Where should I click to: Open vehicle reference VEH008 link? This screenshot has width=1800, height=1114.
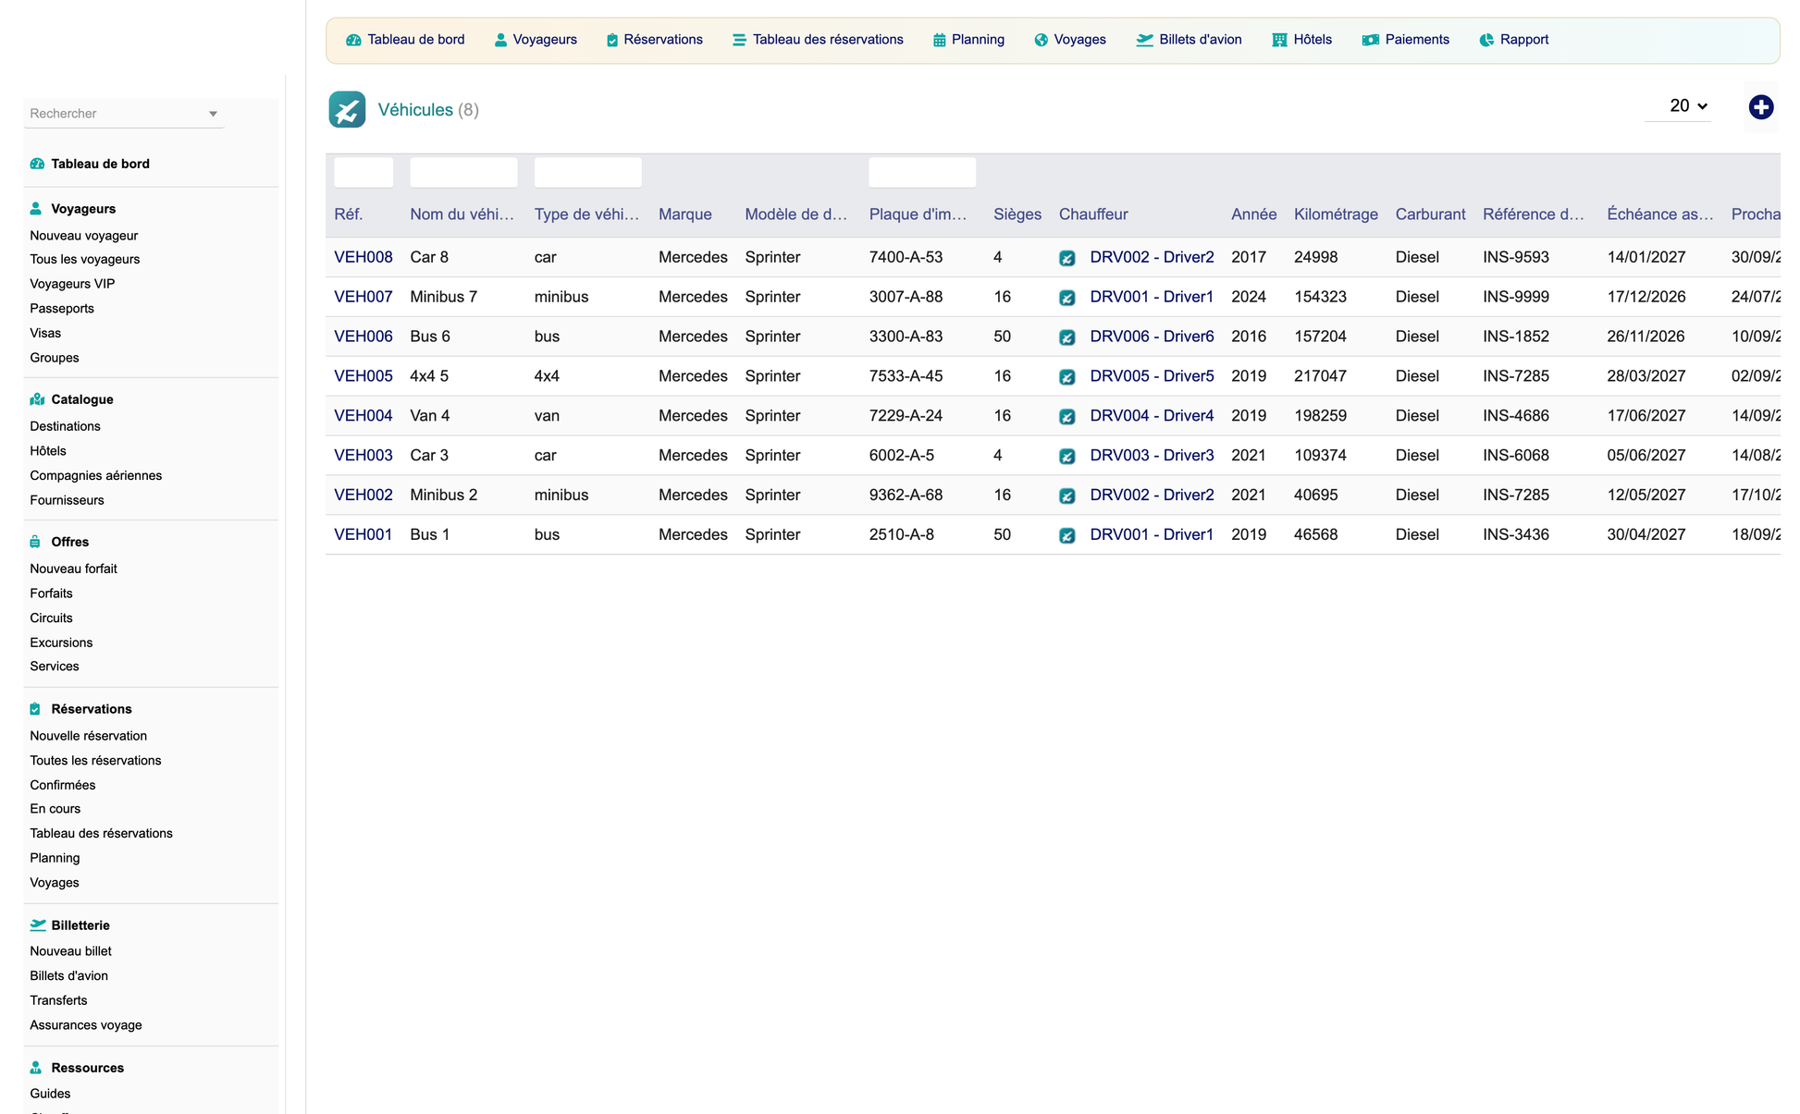coord(363,257)
